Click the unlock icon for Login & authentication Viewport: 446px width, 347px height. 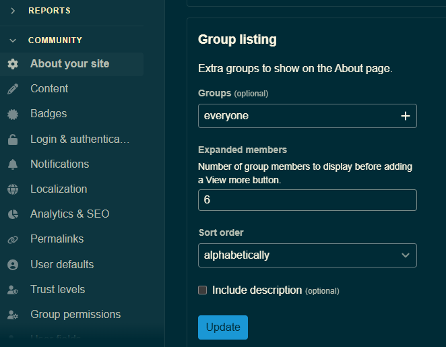13,139
